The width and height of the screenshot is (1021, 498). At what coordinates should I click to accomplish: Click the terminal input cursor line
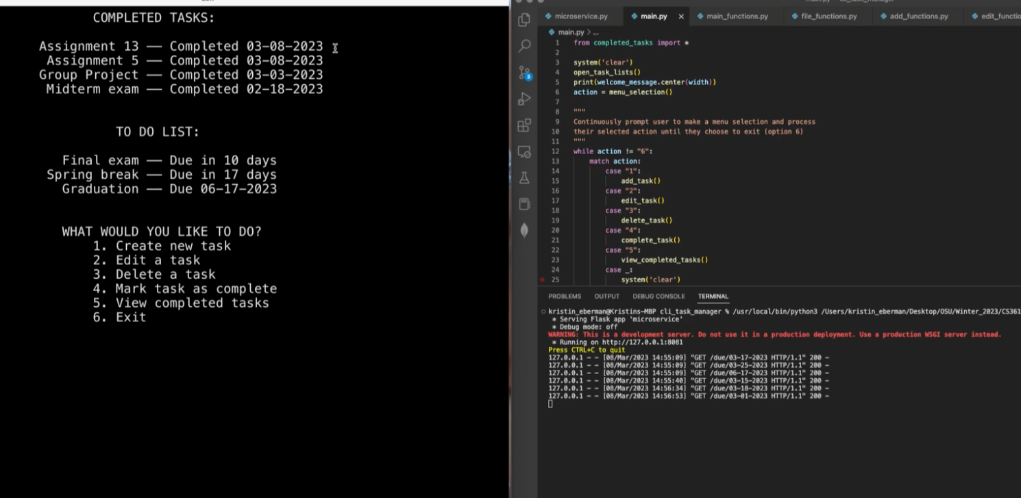550,404
